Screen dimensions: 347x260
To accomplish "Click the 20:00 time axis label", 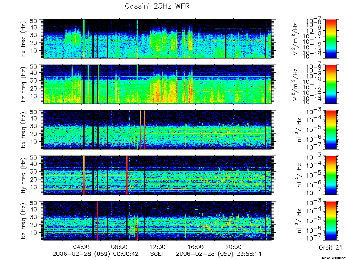I will point(234,247).
